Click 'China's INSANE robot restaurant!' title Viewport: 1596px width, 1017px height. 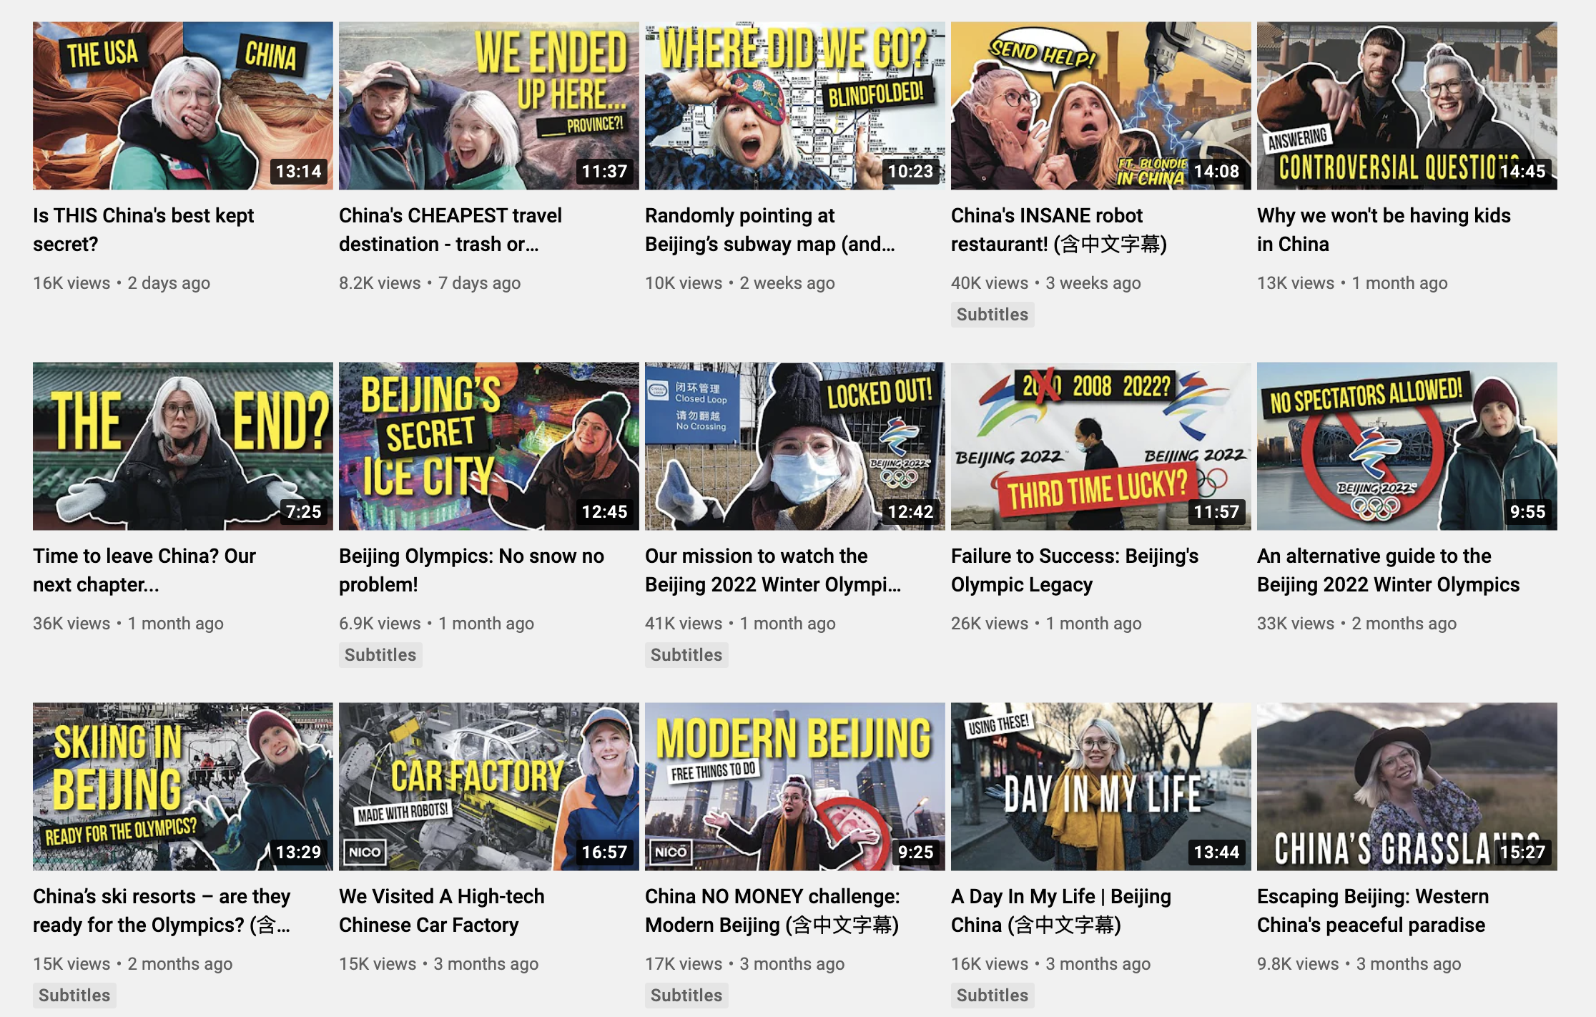1058,230
